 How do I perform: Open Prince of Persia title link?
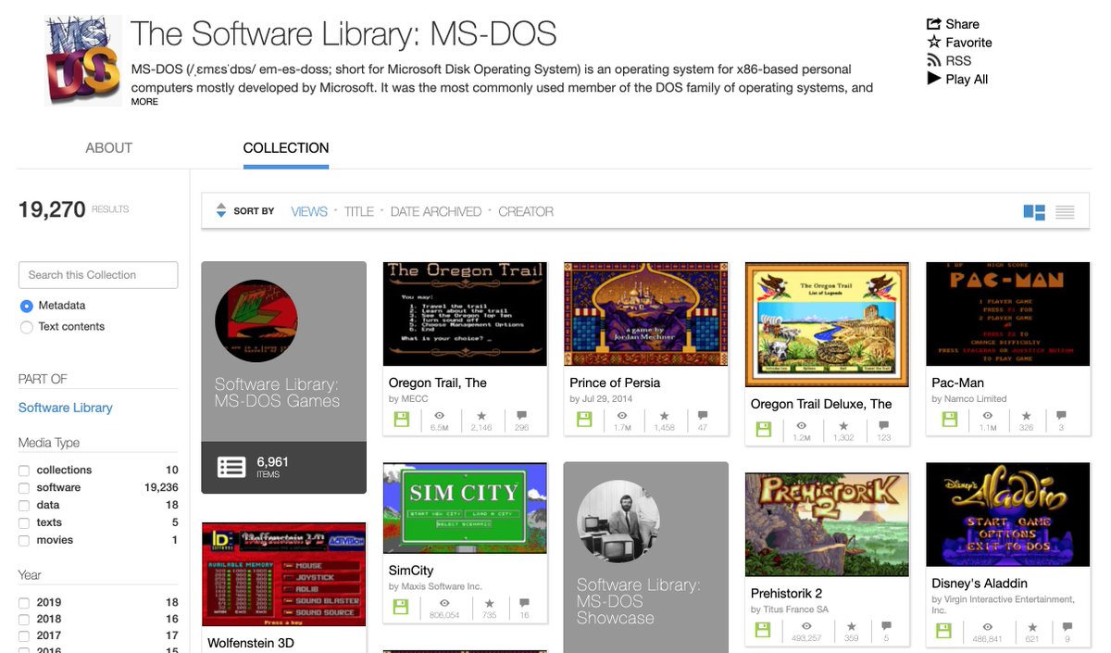click(x=615, y=383)
